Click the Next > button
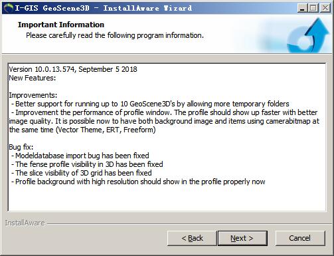334x256 pixels. coord(242,238)
